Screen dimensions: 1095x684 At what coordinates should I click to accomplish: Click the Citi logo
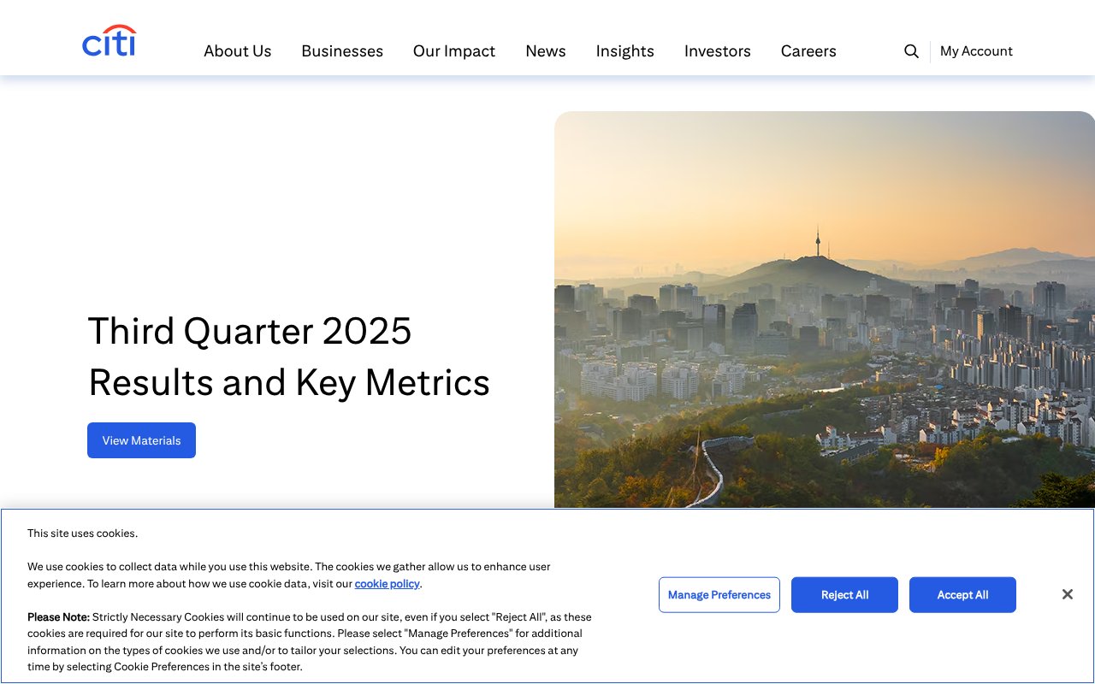[109, 40]
